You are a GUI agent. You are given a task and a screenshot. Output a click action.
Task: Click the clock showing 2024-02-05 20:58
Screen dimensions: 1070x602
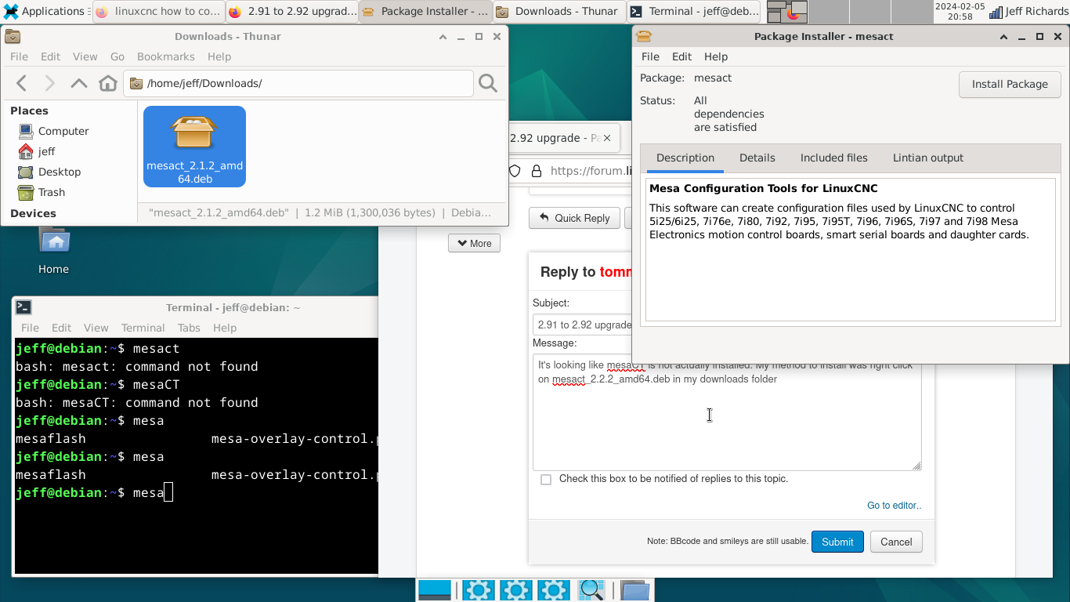[960, 11]
